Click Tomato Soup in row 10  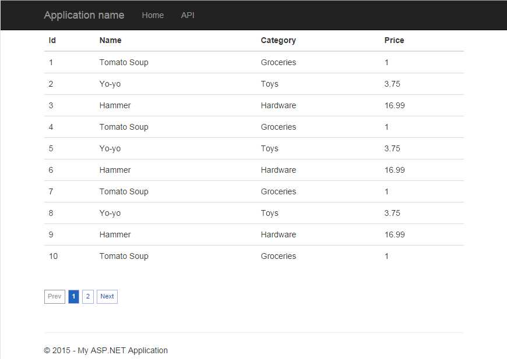coord(124,256)
